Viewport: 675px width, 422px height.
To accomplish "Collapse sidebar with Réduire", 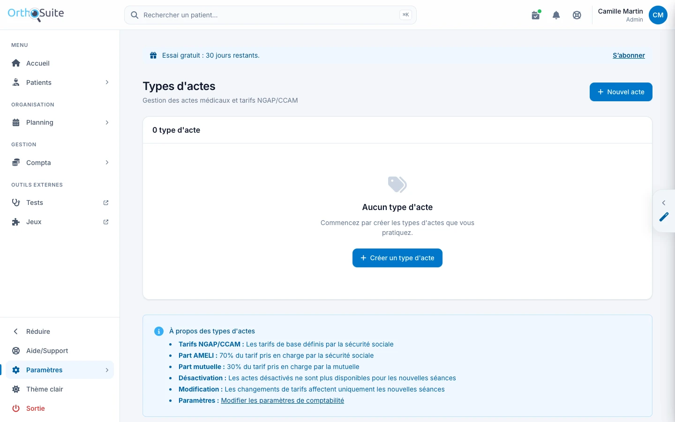I will 60,332.
